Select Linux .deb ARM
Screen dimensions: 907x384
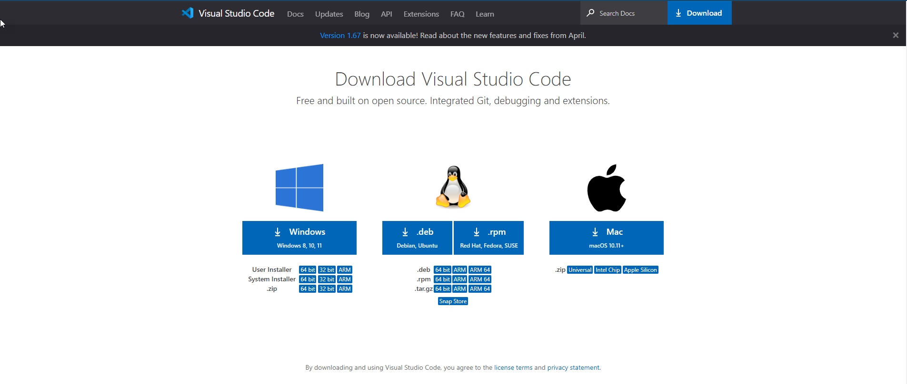(x=459, y=269)
